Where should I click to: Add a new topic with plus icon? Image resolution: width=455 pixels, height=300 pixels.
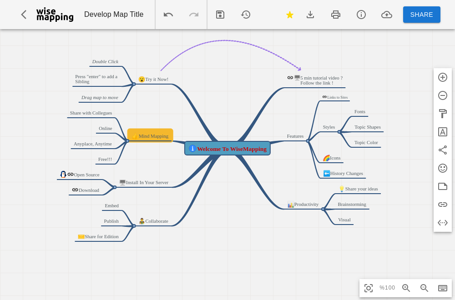443,77
